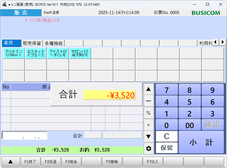The width and height of the screenshot is (227, 168).
Task: Expand function keys with bottom-left triangle
Action: pos(11,162)
